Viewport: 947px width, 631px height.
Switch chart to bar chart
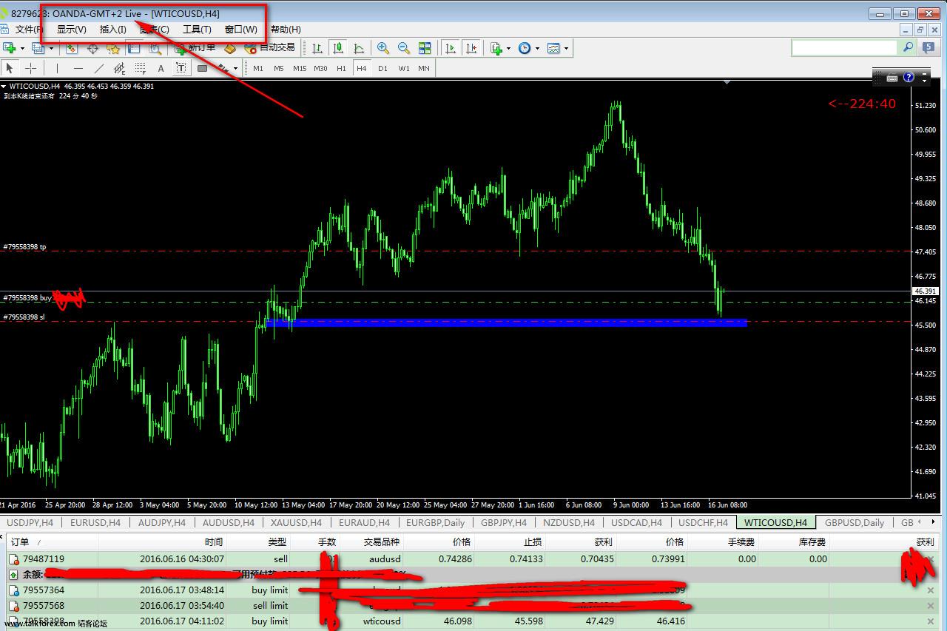click(x=317, y=48)
